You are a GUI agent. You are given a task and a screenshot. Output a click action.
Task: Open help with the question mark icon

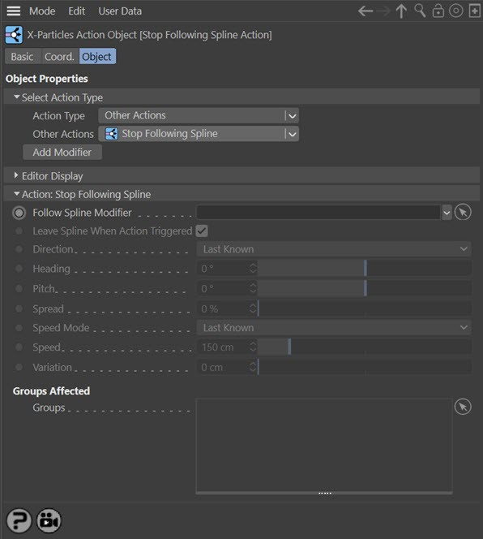coord(19,520)
